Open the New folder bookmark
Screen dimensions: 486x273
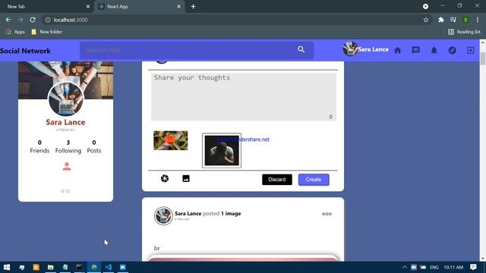(47, 32)
